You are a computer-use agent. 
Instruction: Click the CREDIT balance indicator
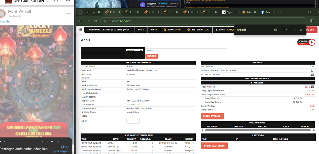[x=223, y=30]
